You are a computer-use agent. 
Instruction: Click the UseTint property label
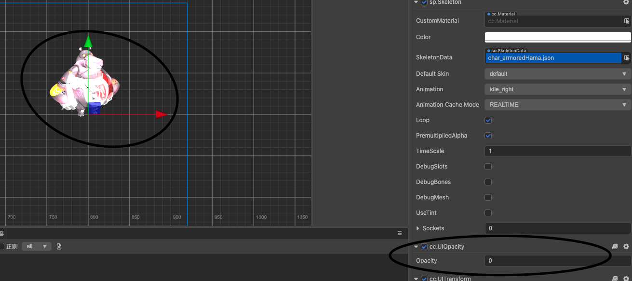pyautogui.click(x=427, y=213)
